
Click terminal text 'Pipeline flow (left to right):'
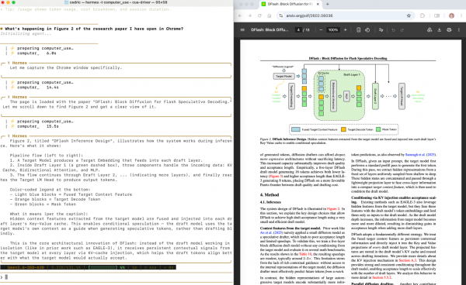[46, 155]
